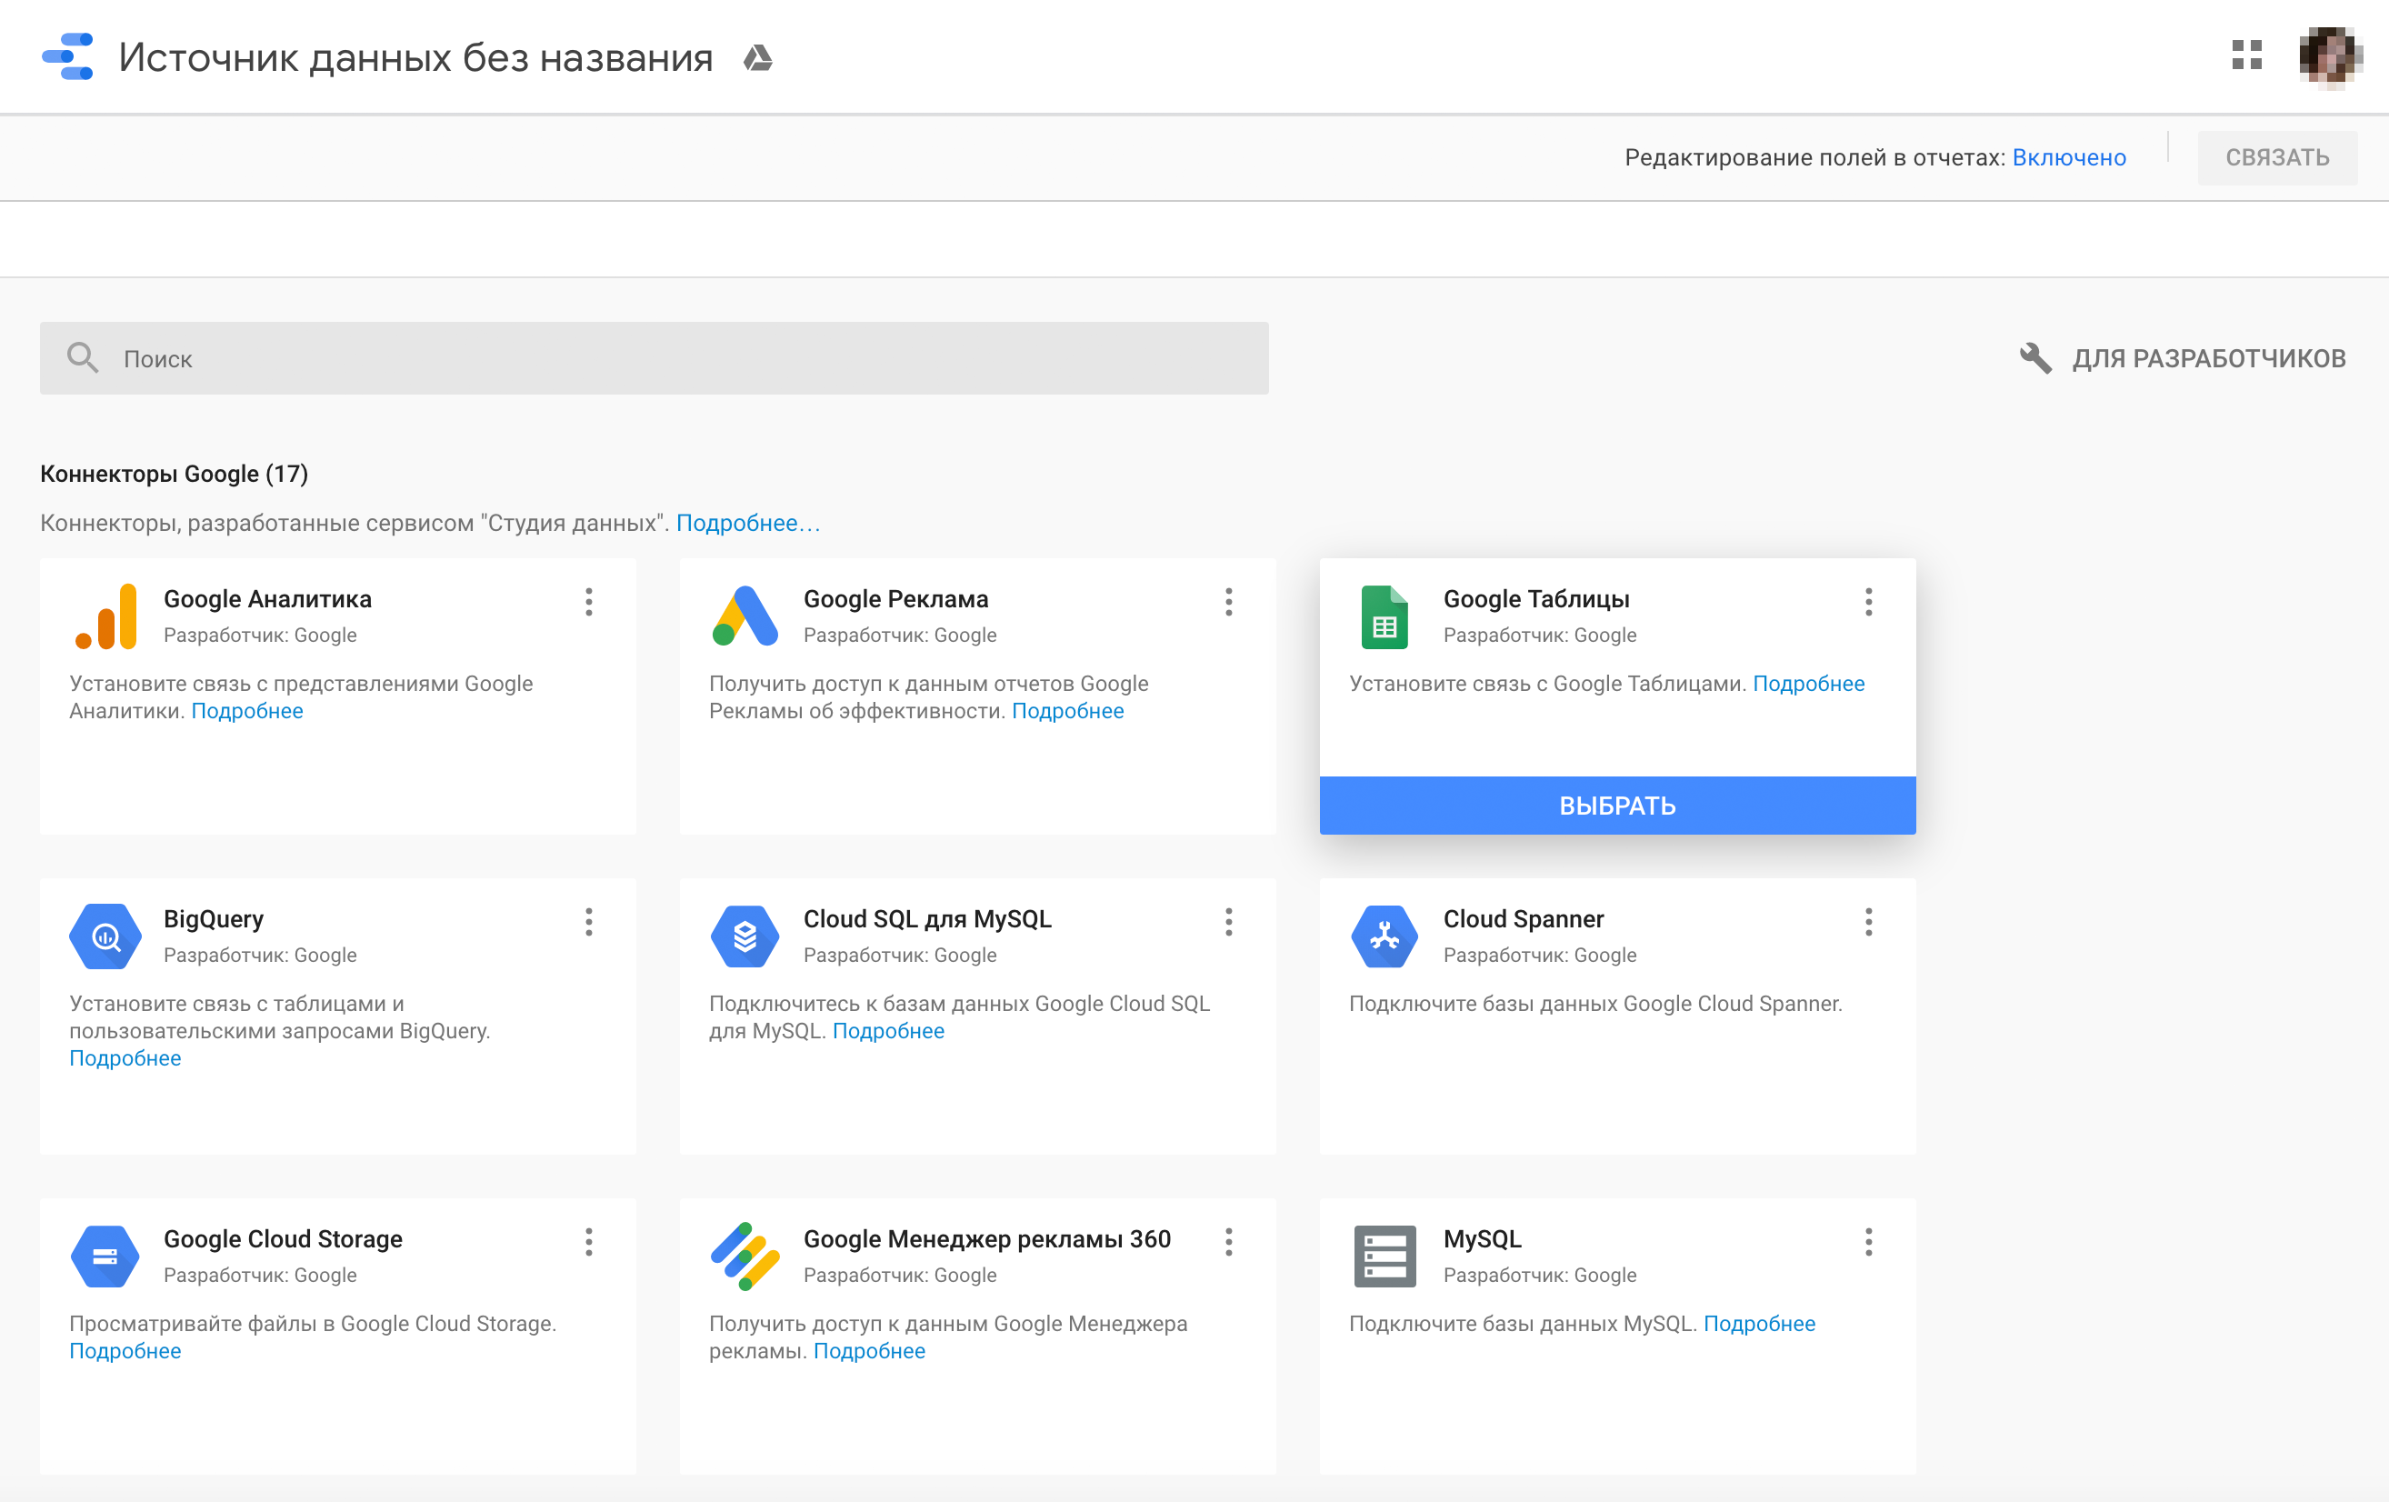
Task: Click the СВЯЗАТЬ button
Action: 2277,157
